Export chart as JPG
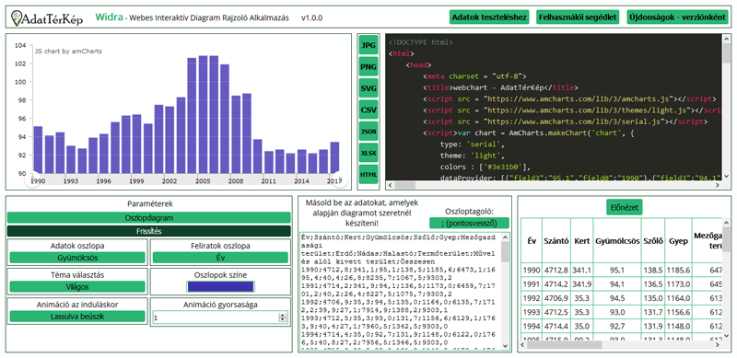 [368, 46]
